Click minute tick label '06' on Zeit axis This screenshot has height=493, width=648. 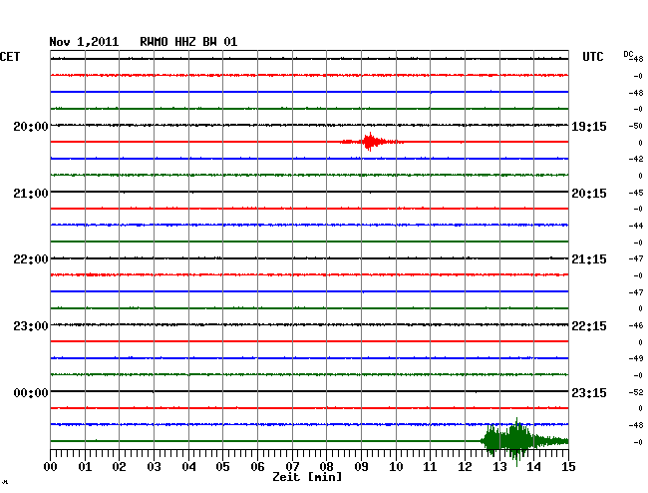[257, 467]
